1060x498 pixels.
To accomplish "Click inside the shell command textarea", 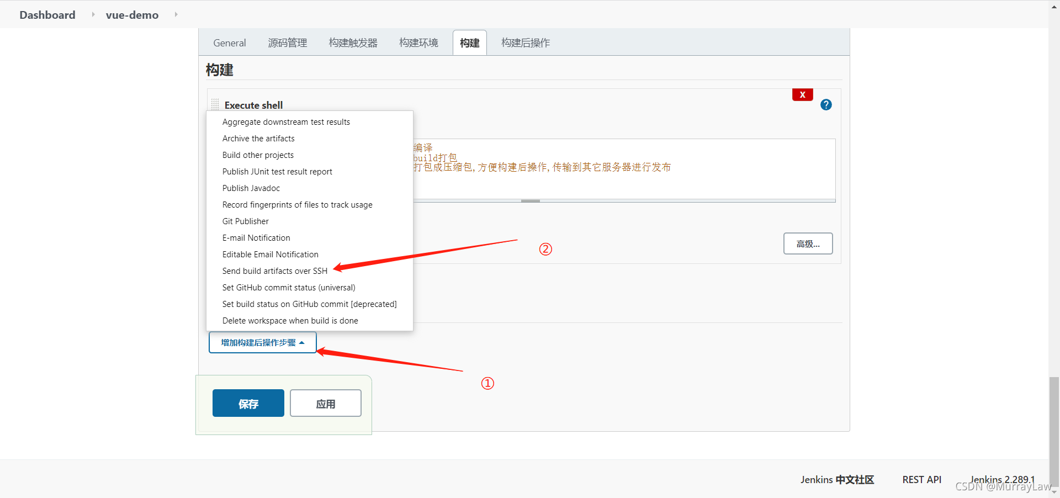I will (x=624, y=168).
